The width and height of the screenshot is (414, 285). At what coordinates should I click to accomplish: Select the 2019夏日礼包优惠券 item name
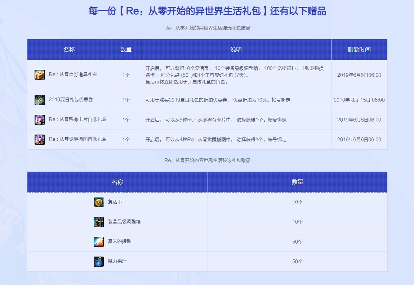pos(71,100)
